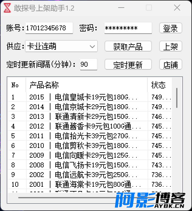This screenshot has height=211, width=192.
Task: Click the hourglass app icon in title bar
Action: [x=7, y=8]
